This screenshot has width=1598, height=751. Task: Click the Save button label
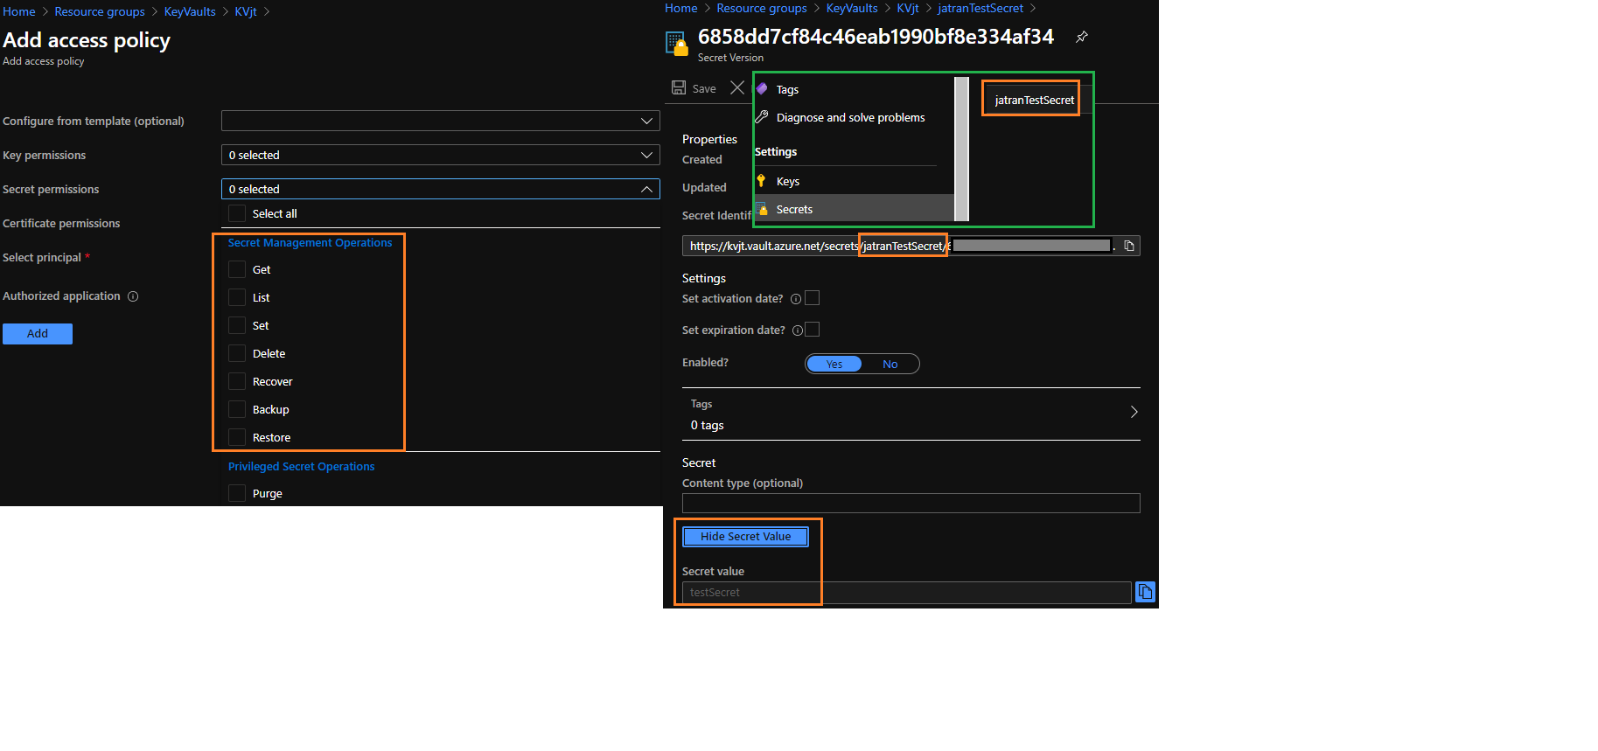[x=704, y=89]
